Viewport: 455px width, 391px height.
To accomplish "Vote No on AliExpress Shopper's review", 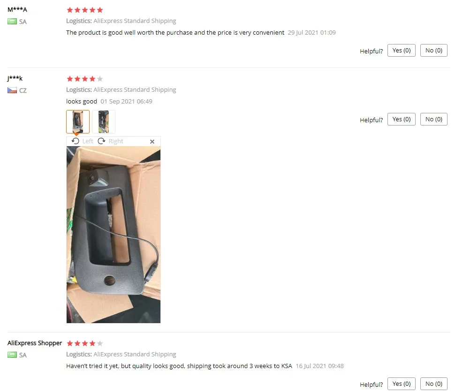I will 433,384.
